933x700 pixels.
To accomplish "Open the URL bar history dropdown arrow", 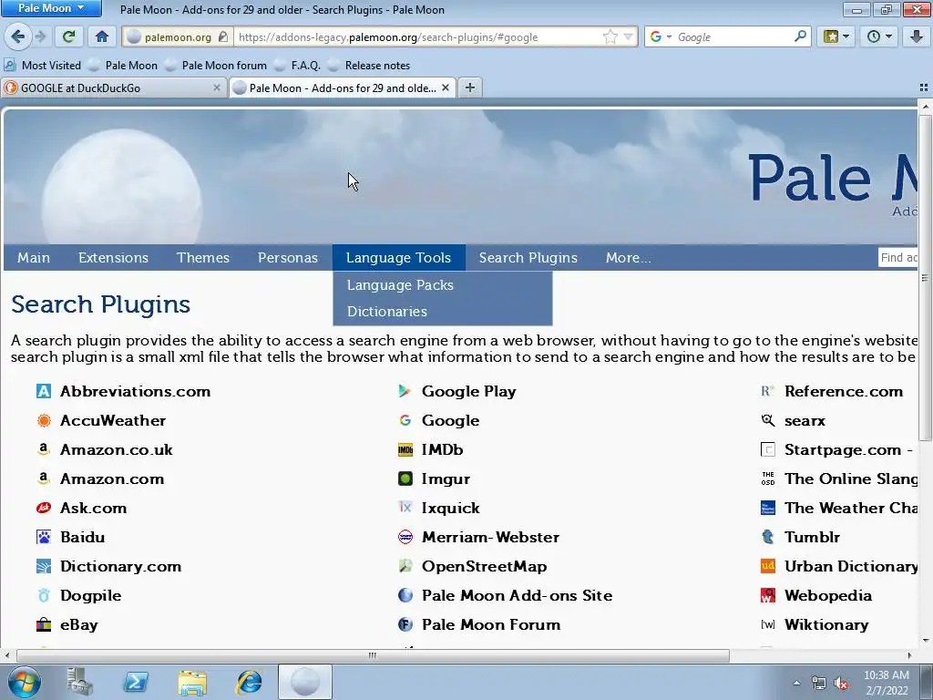I will coord(628,36).
